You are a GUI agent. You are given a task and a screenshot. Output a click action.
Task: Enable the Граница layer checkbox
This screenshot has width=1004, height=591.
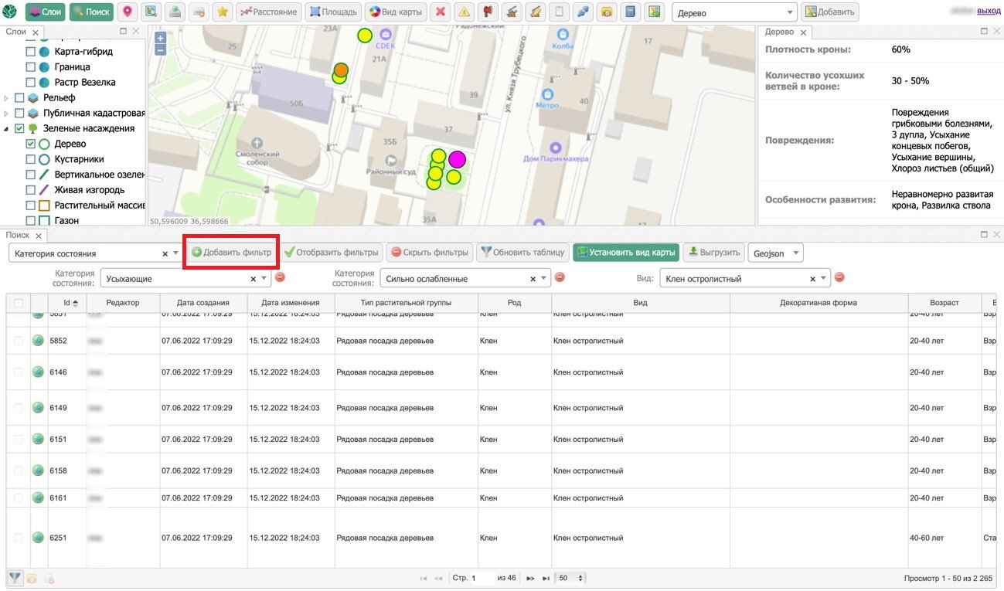pos(30,67)
